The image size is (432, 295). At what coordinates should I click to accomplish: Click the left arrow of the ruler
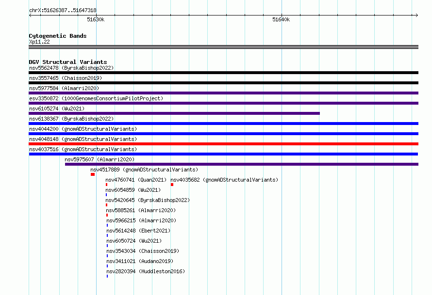pyautogui.click(x=30, y=15)
